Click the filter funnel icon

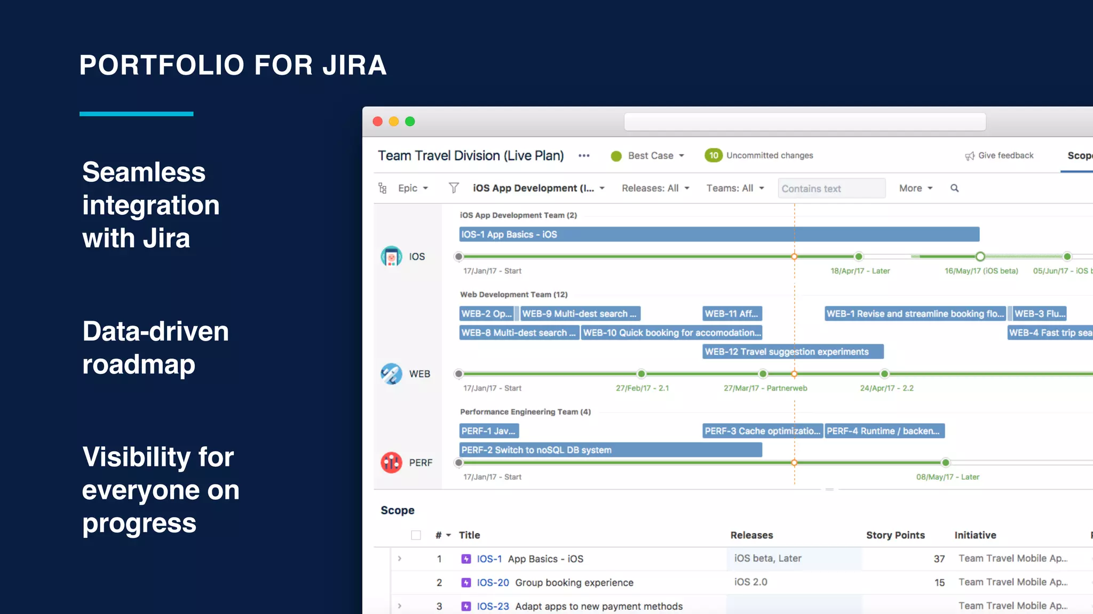pyautogui.click(x=454, y=188)
